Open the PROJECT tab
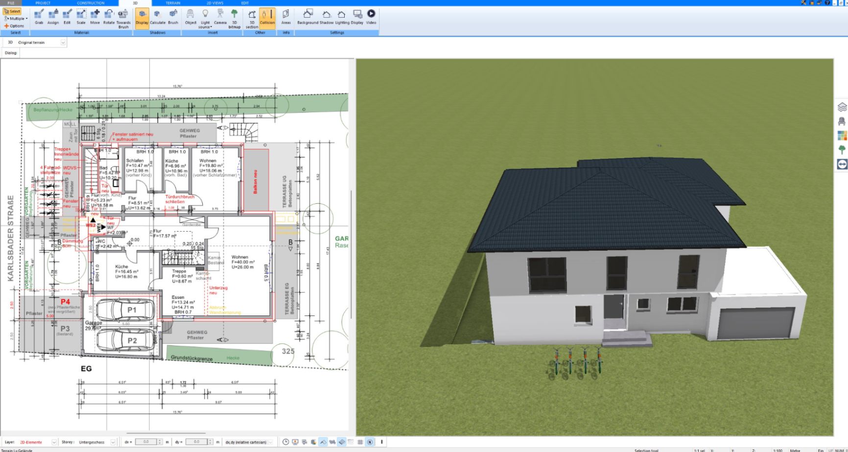 click(43, 3)
